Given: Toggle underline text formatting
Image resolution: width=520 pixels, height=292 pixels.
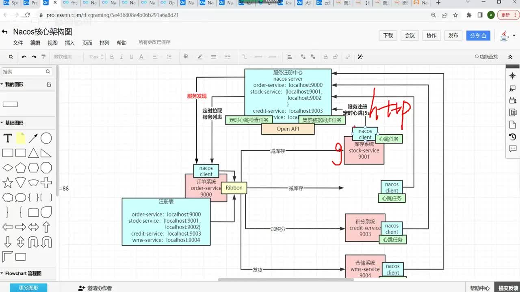Looking at the screenshot, I should pyautogui.click(x=131, y=57).
